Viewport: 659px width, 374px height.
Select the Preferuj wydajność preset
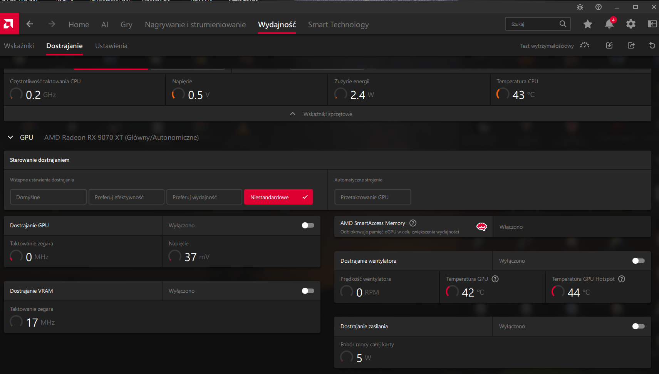point(204,197)
